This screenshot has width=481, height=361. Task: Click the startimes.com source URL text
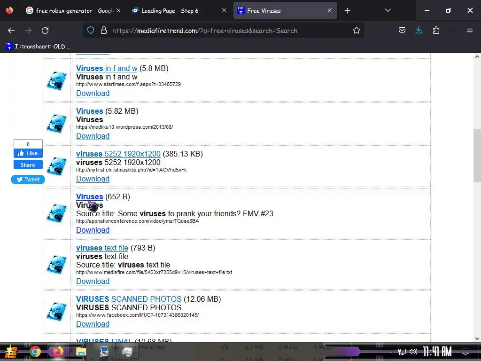[128, 84]
